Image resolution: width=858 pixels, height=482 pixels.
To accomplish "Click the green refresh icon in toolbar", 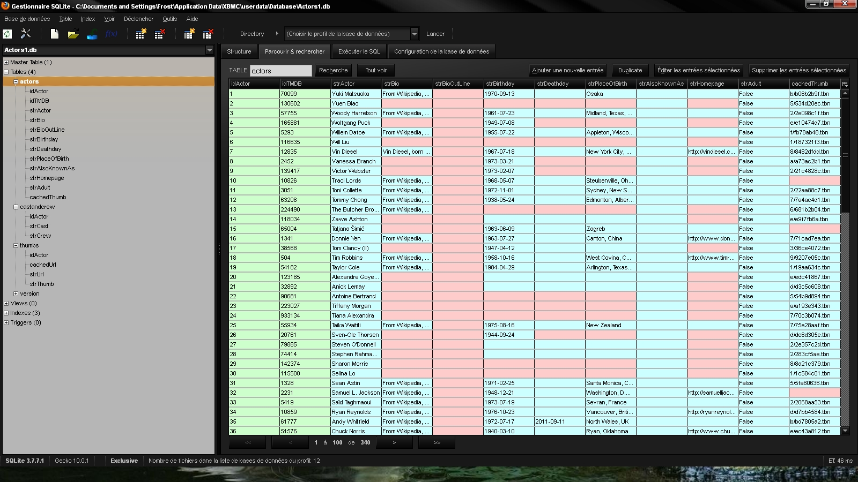I will click(8, 34).
